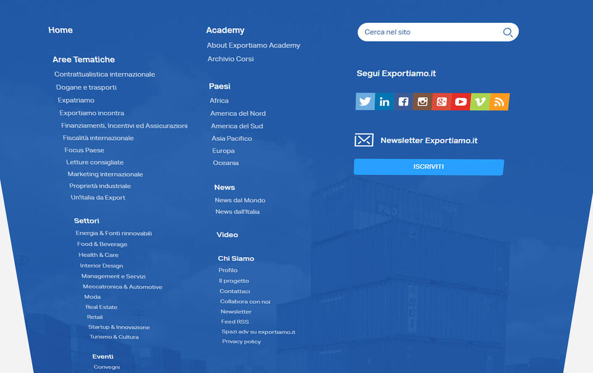Screen dimensions: 593x373
Task: Open Real Estate link
Action: (x=101, y=307)
